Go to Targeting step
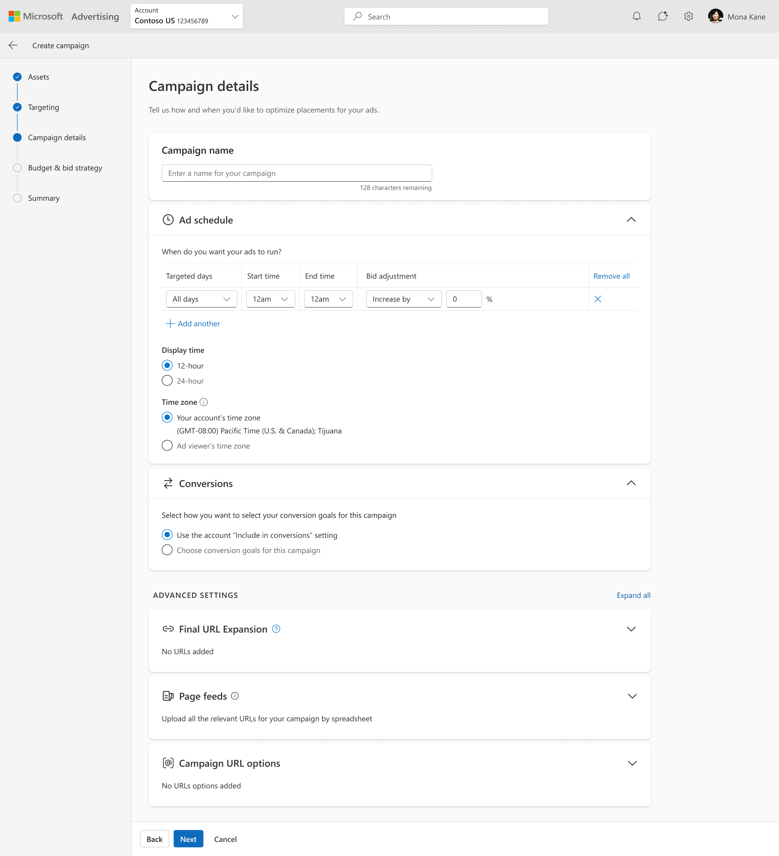The height and width of the screenshot is (856, 779). (44, 107)
